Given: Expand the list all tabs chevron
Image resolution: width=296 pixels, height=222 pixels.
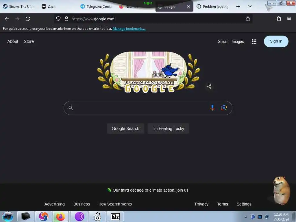Looking at the screenshot, I should (249, 6).
